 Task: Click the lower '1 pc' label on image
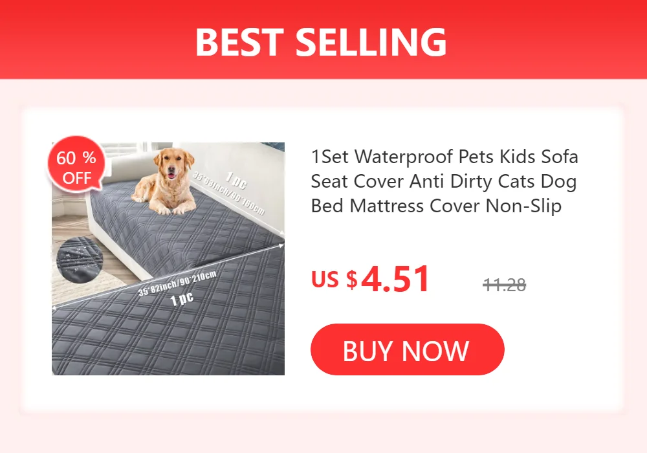[x=182, y=299]
